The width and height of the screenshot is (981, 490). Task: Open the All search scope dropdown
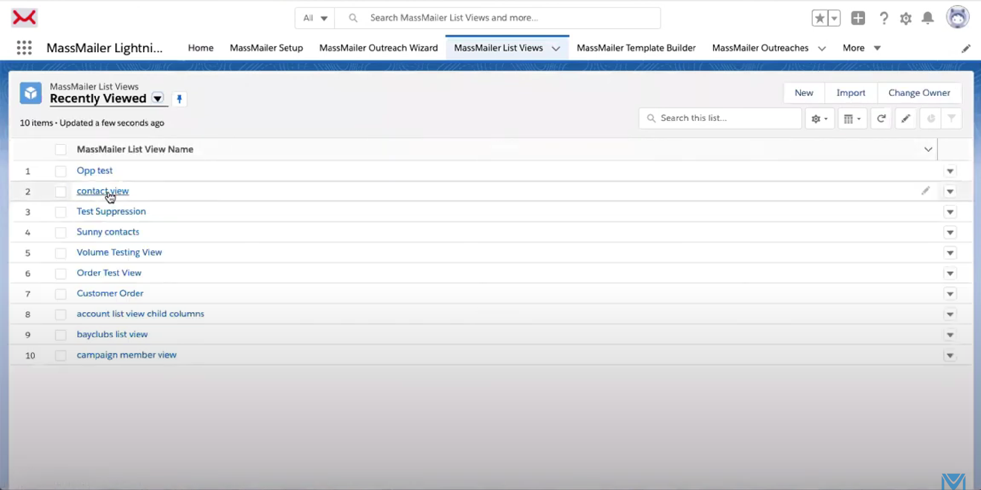tap(315, 18)
